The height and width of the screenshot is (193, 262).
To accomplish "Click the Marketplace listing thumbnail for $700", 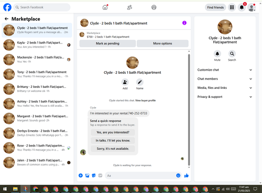I will (82, 35).
